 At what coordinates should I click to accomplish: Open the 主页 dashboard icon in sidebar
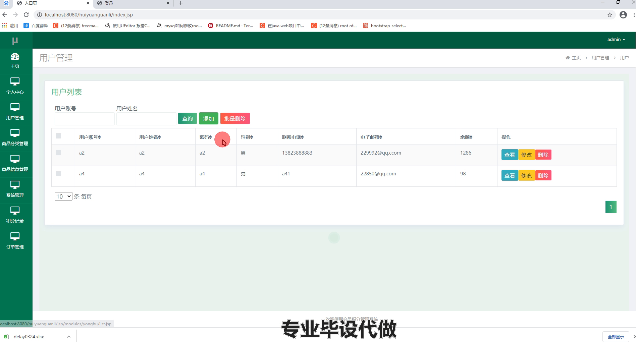(15, 56)
